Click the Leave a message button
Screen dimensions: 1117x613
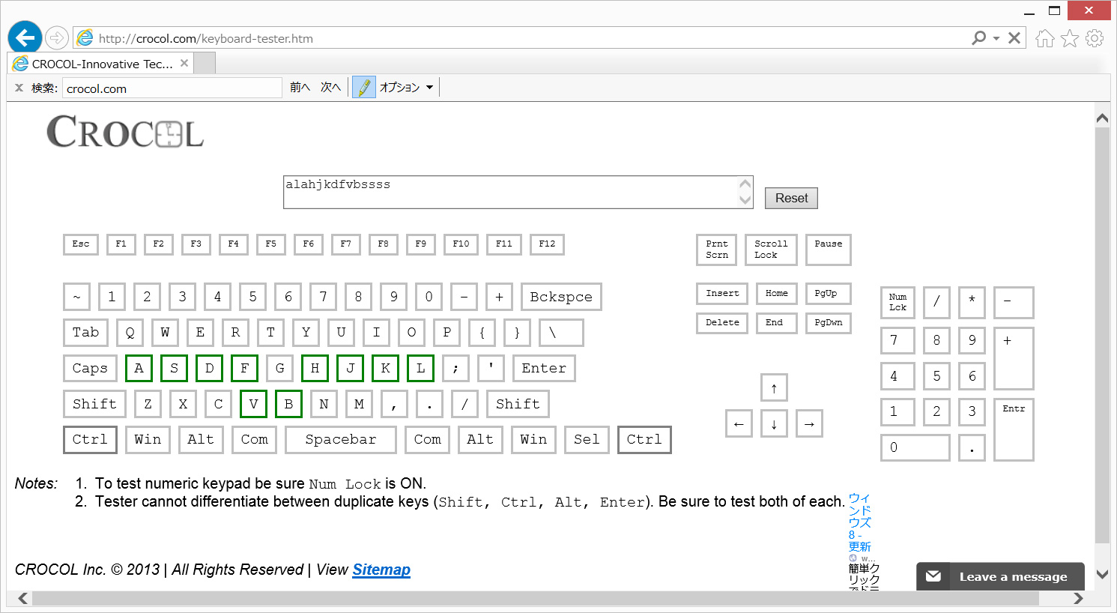point(1000,576)
